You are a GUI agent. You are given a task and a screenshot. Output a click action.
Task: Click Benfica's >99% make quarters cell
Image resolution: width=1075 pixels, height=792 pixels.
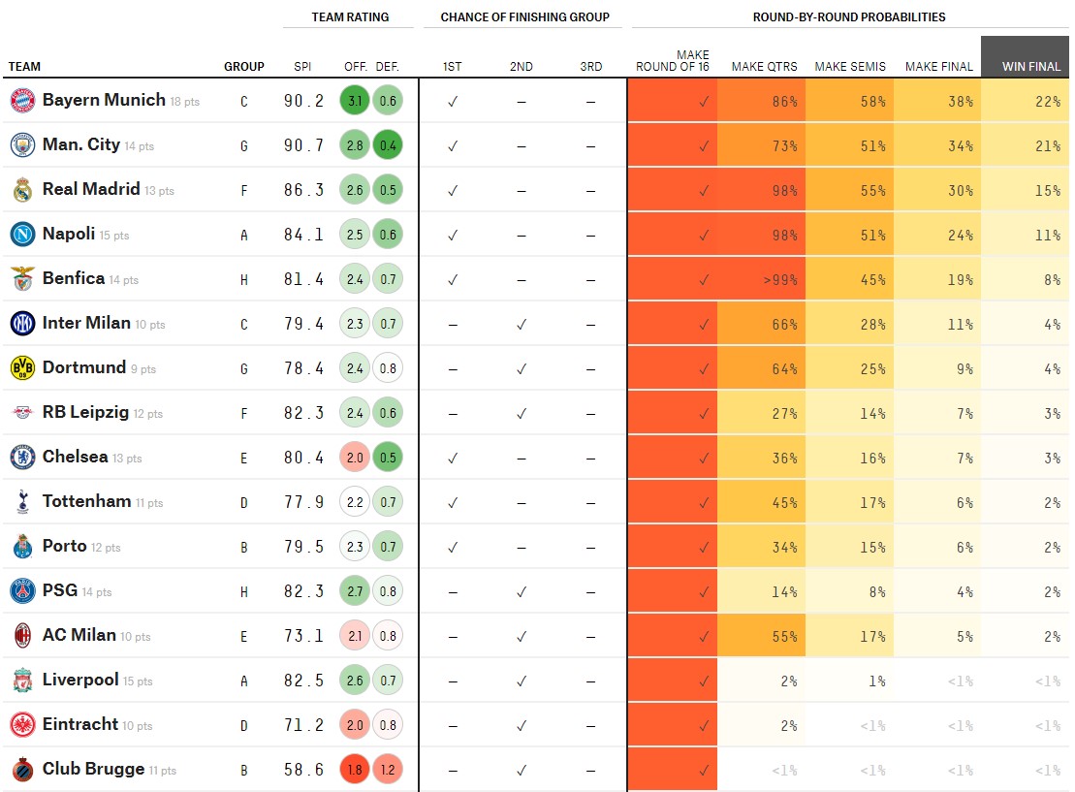click(x=762, y=279)
